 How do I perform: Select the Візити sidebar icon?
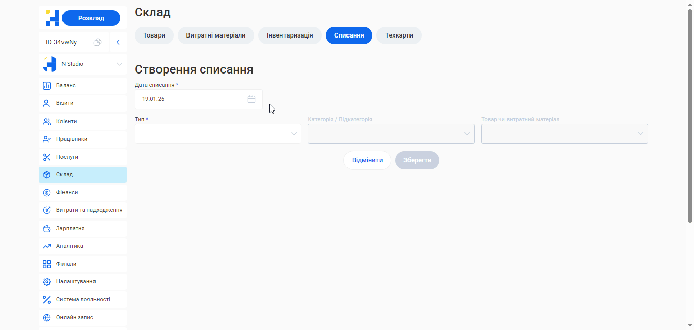47,103
